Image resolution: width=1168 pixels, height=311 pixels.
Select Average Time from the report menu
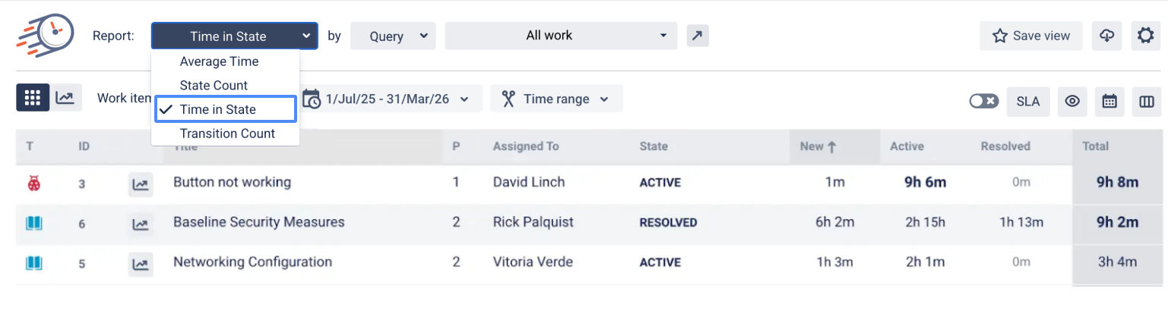pyautogui.click(x=219, y=61)
